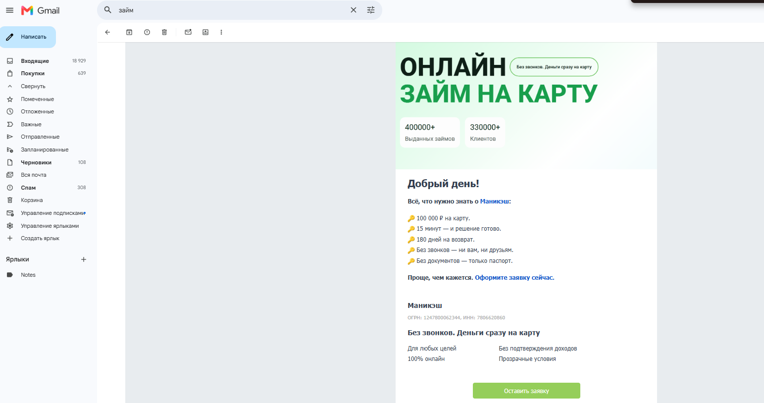Open advanced search options icon

(371, 10)
